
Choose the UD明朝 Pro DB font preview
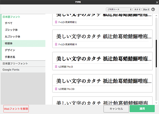click(x=102, y=83)
